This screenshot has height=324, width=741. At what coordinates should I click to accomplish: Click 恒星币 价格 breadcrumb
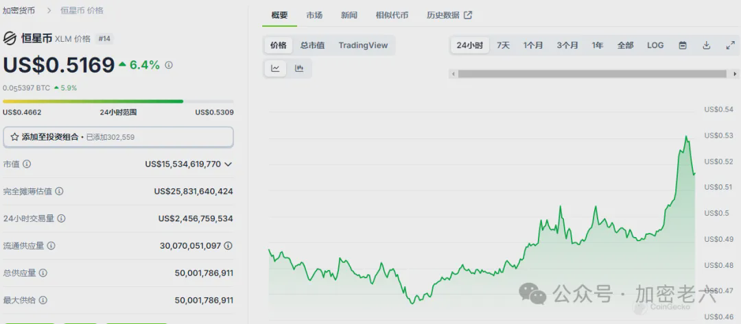click(82, 10)
